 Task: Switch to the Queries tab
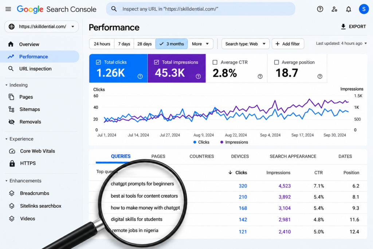click(x=121, y=156)
